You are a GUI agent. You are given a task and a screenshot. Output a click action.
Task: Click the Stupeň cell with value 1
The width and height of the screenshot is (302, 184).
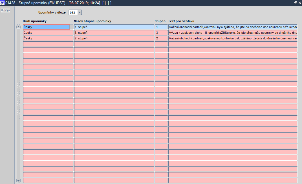tap(161, 27)
